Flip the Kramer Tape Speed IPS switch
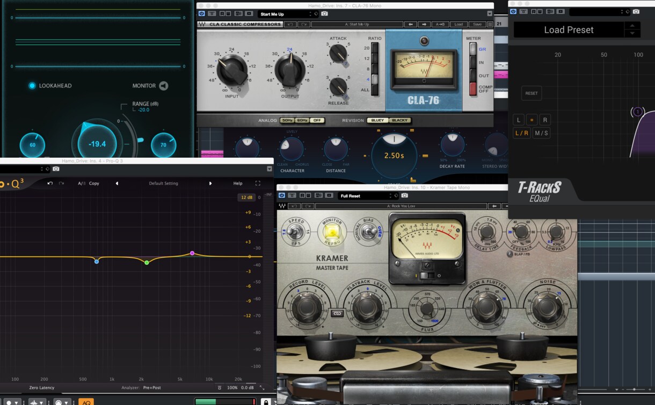Image resolution: width=655 pixels, height=405 pixels. pos(294,232)
